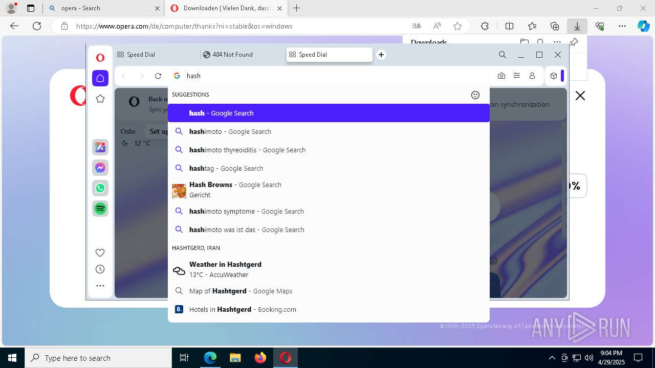Open the Edge Downloads toolbar button
The width and height of the screenshot is (655, 368).
click(577, 26)
